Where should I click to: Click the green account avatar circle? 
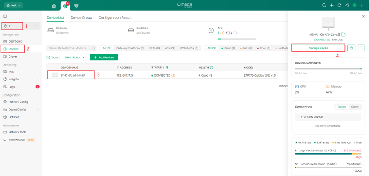click(354, 6)
